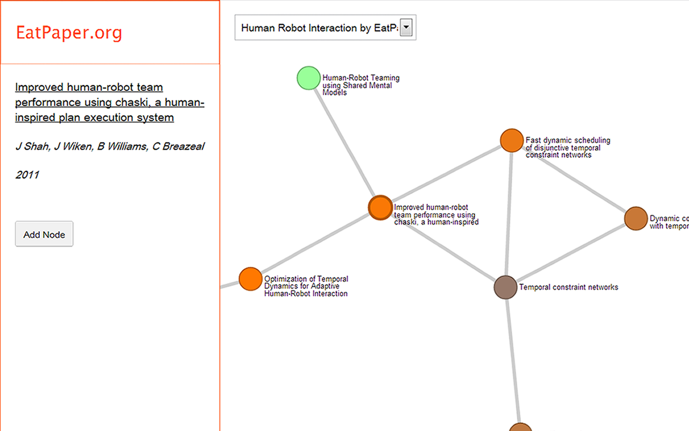Open the Improved human-robot team performance paper link
The width and height of the screenshot is (689, 431).
[x=110, y=102]
